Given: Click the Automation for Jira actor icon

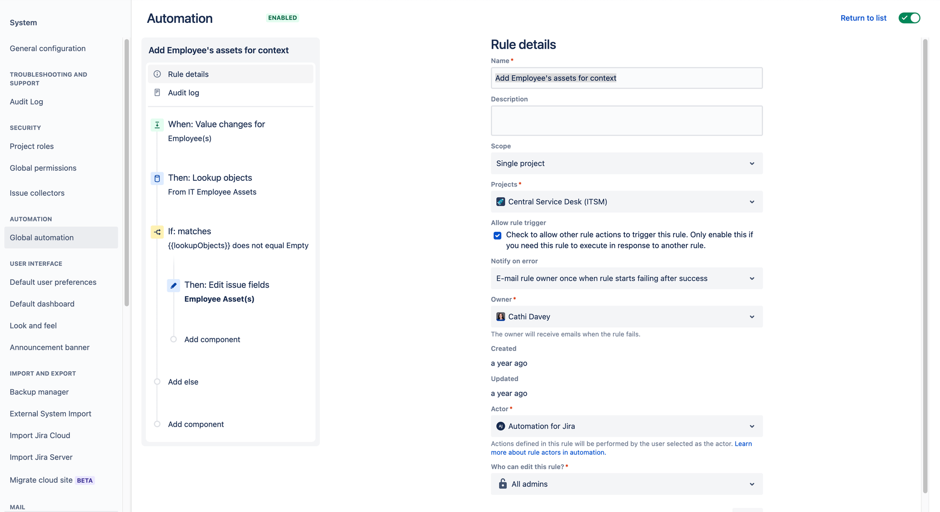Looking at the screenshot, I should coord(500,426).
